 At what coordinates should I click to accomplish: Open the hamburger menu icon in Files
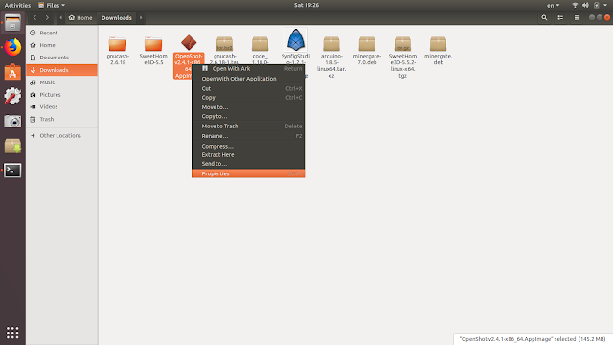[577, 17]
